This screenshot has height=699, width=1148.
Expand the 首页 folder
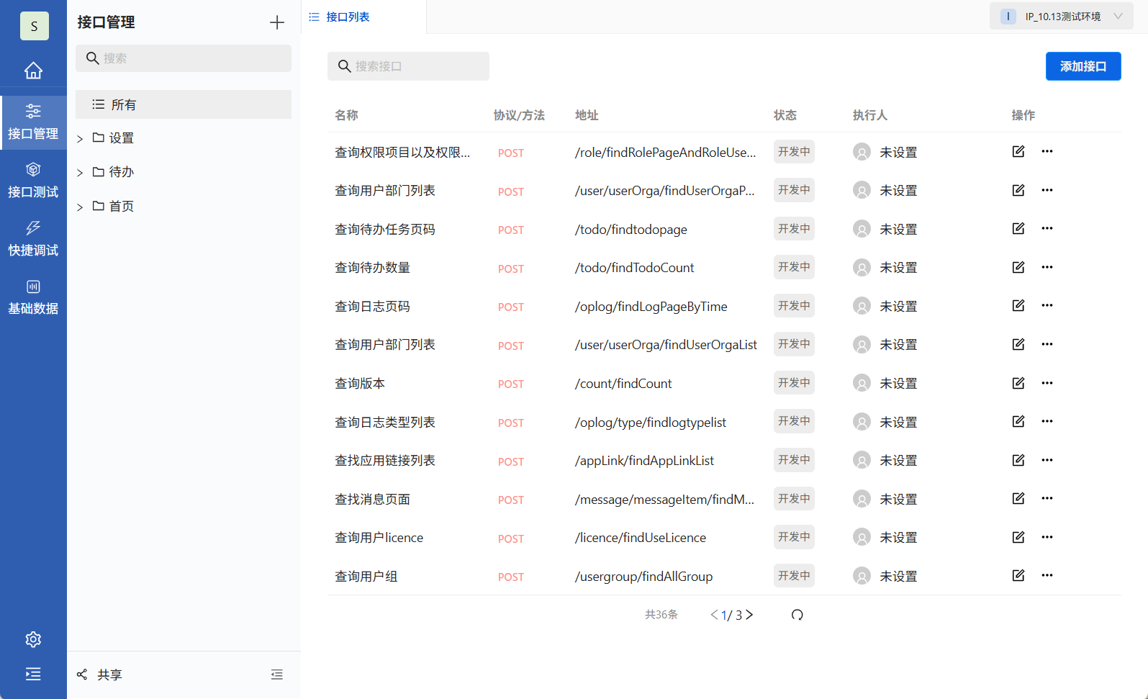[80, 207]
